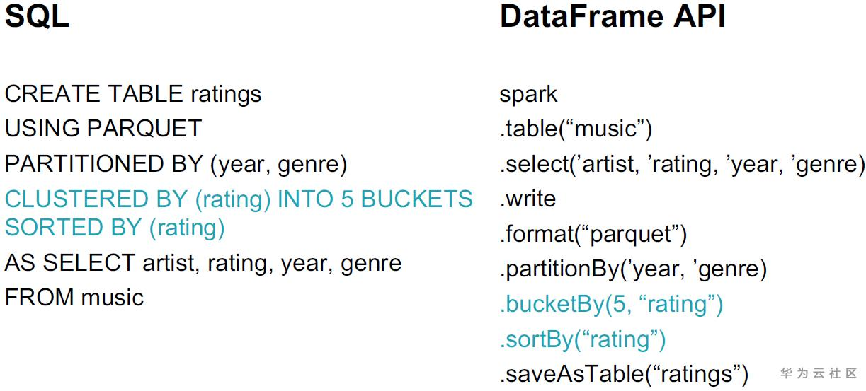Click the 华为云社区 watermark
This screenshot has width=866, height=391.
point(819,373)
